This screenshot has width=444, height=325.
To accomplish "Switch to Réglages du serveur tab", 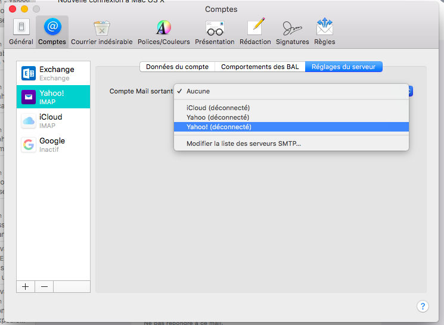I will point(343,67).
